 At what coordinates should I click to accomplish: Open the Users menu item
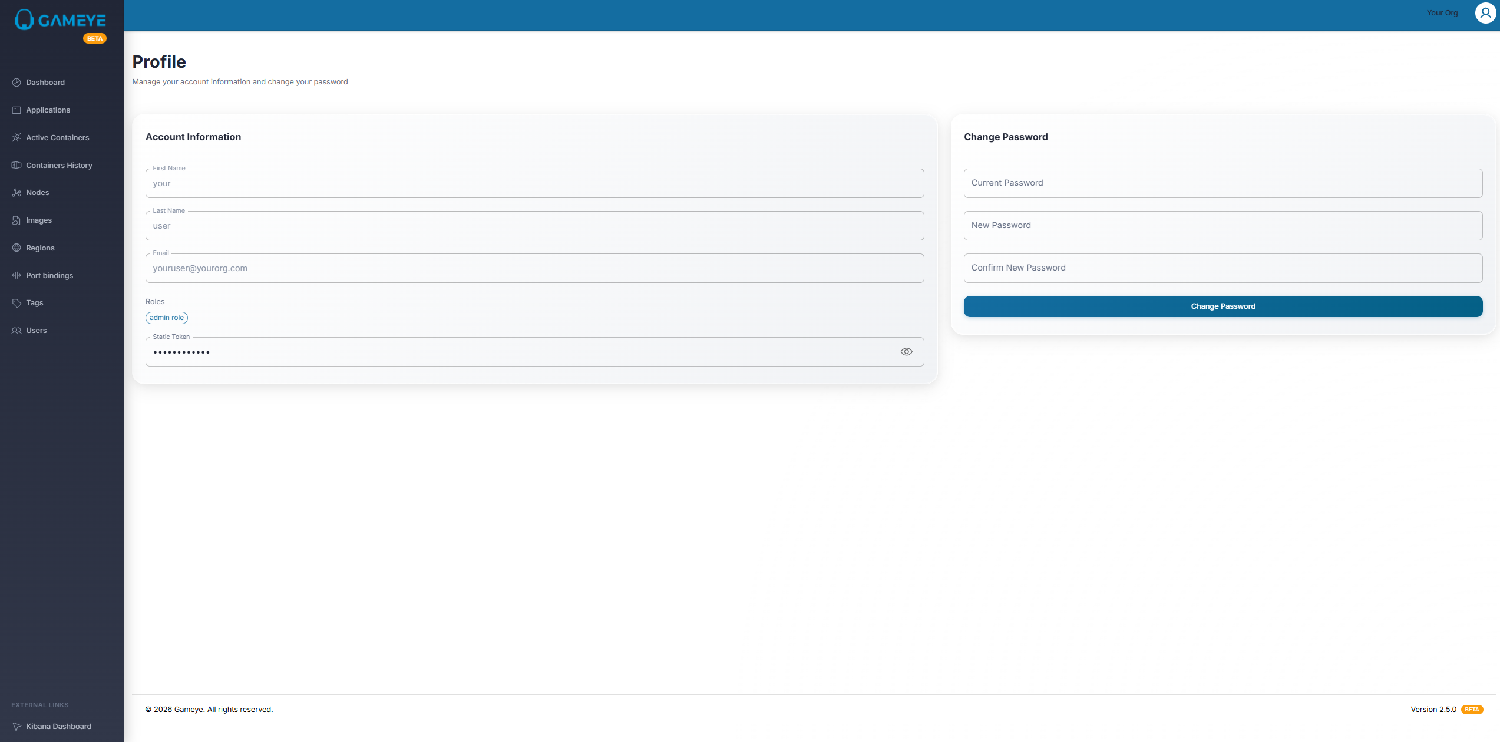click(x=36, y=331)
